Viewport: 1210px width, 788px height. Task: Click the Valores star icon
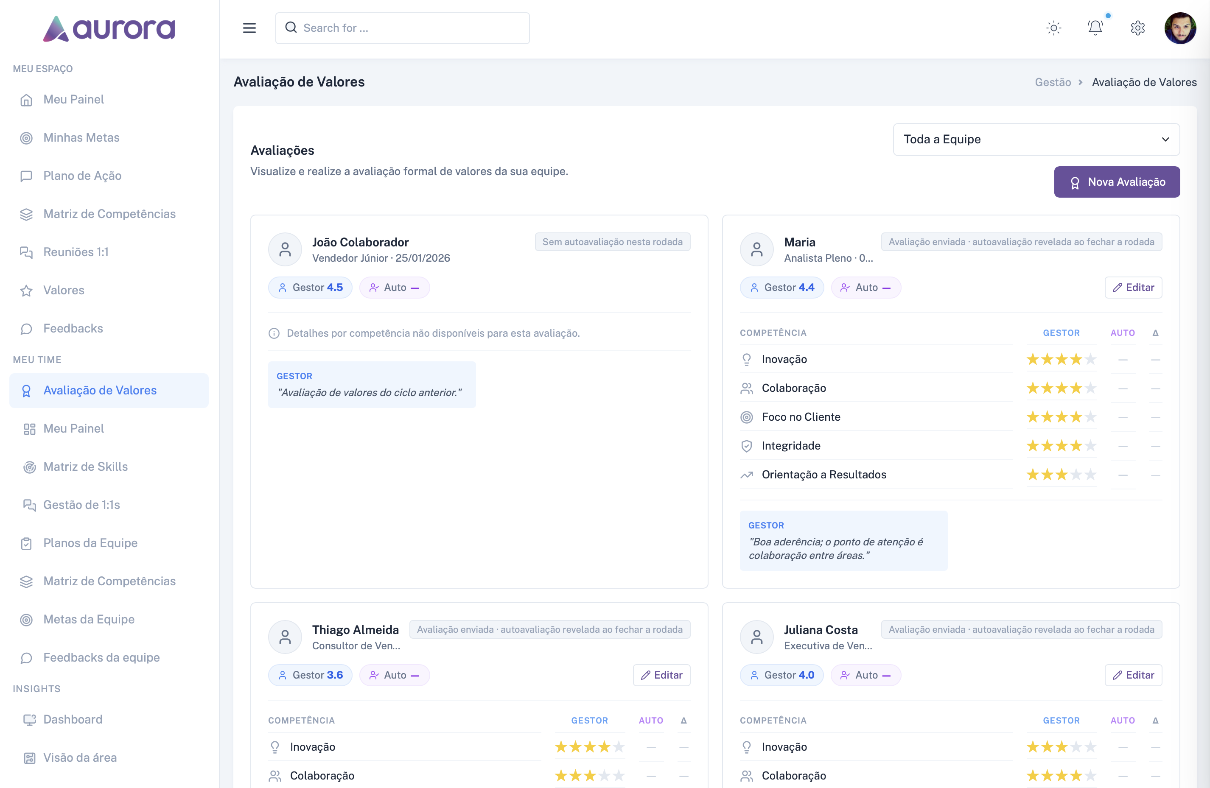point(26,291)
